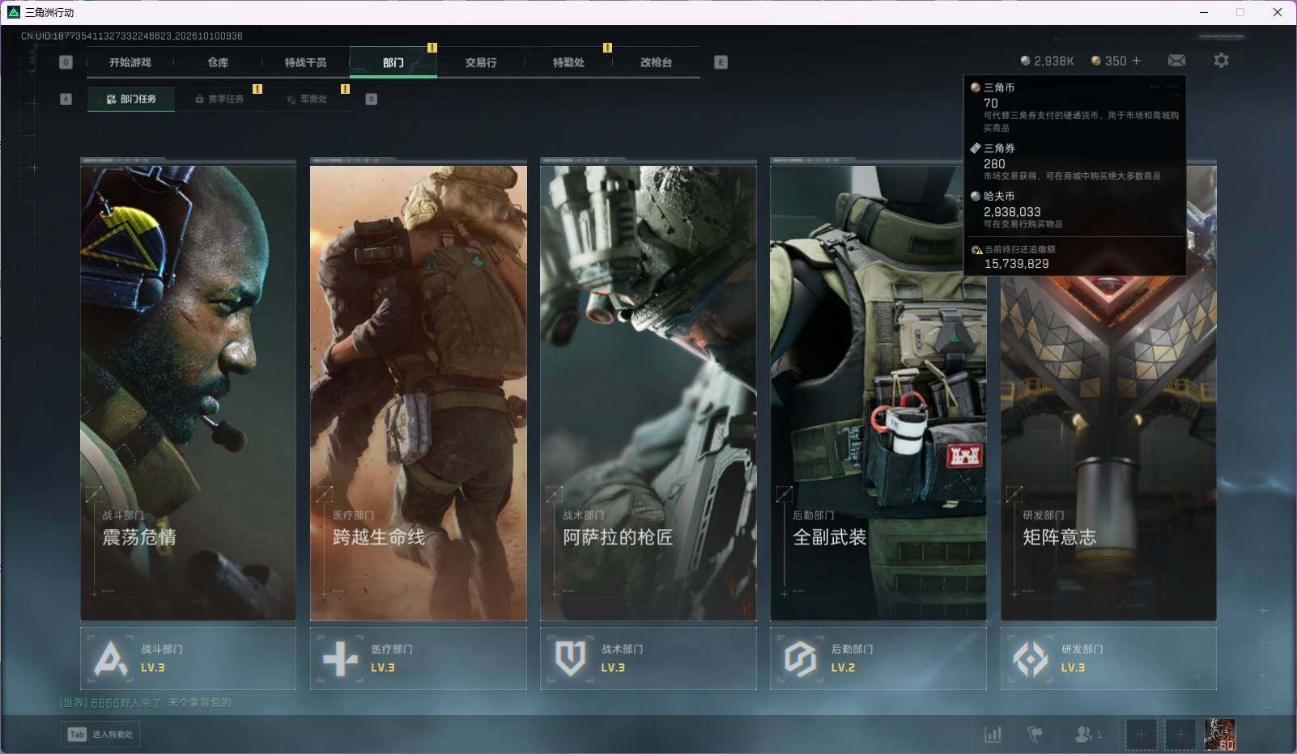This screenshot has height=754, width=1297.
Task: Click the plus next to 350 currency
Action: pos(1136,61)
